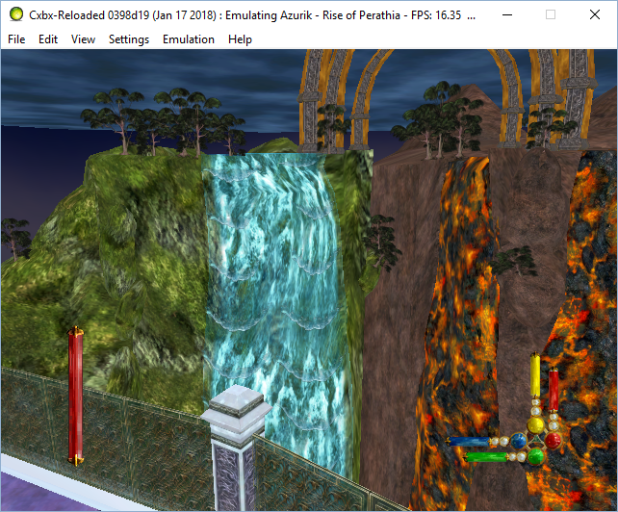Click the window title text showing FPS
Screen dimensions: 618x512
coord(252,15)
